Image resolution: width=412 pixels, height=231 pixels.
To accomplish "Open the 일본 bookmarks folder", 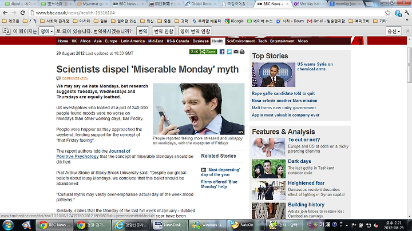I will (100, 21).
